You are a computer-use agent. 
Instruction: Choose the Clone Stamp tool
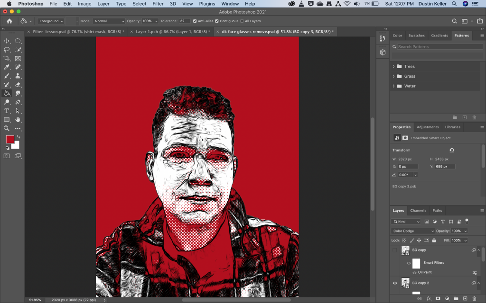point(18,76)
